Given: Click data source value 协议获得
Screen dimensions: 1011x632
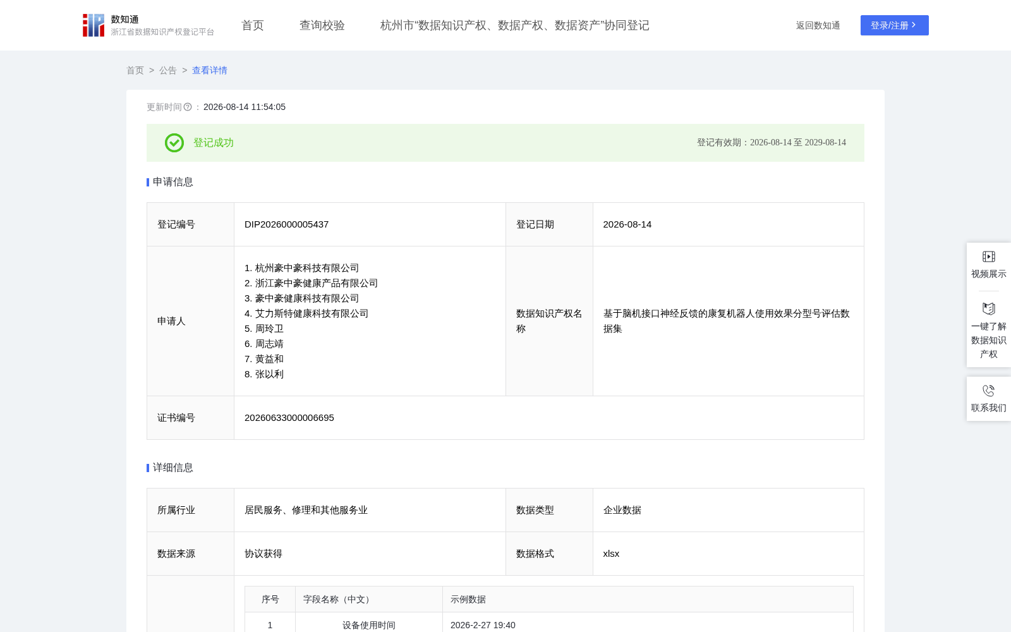Looking at the screenshot, I should (x=263, y=554).
